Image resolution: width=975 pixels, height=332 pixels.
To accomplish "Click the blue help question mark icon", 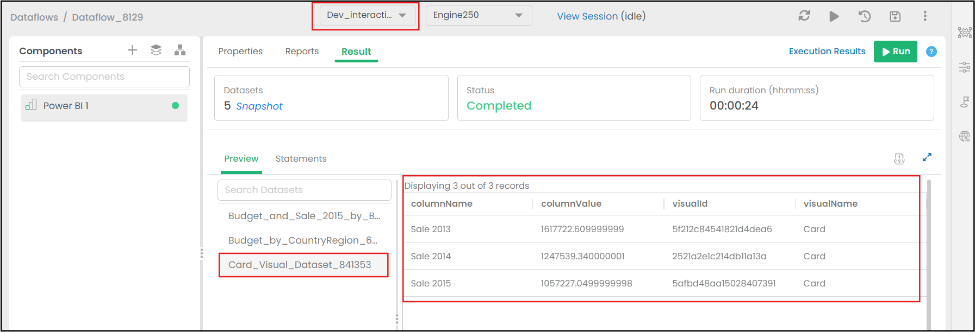I will coord(931,52).
